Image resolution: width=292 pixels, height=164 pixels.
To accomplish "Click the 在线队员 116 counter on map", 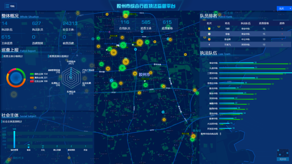I will (125, 25).
